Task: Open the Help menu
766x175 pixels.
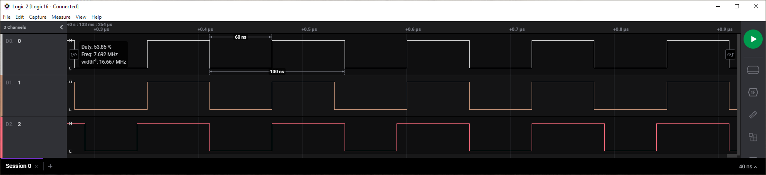Action: point(96,17)
